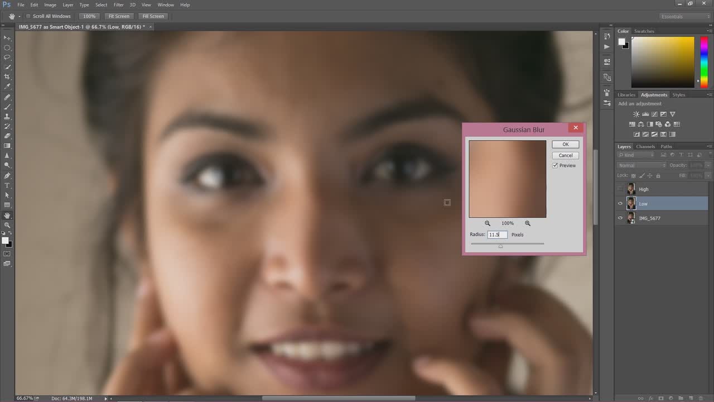This screenshot has height=402, width=714.
Task: Toggle Quick Mask mode
Action: (x=7, y=253)
